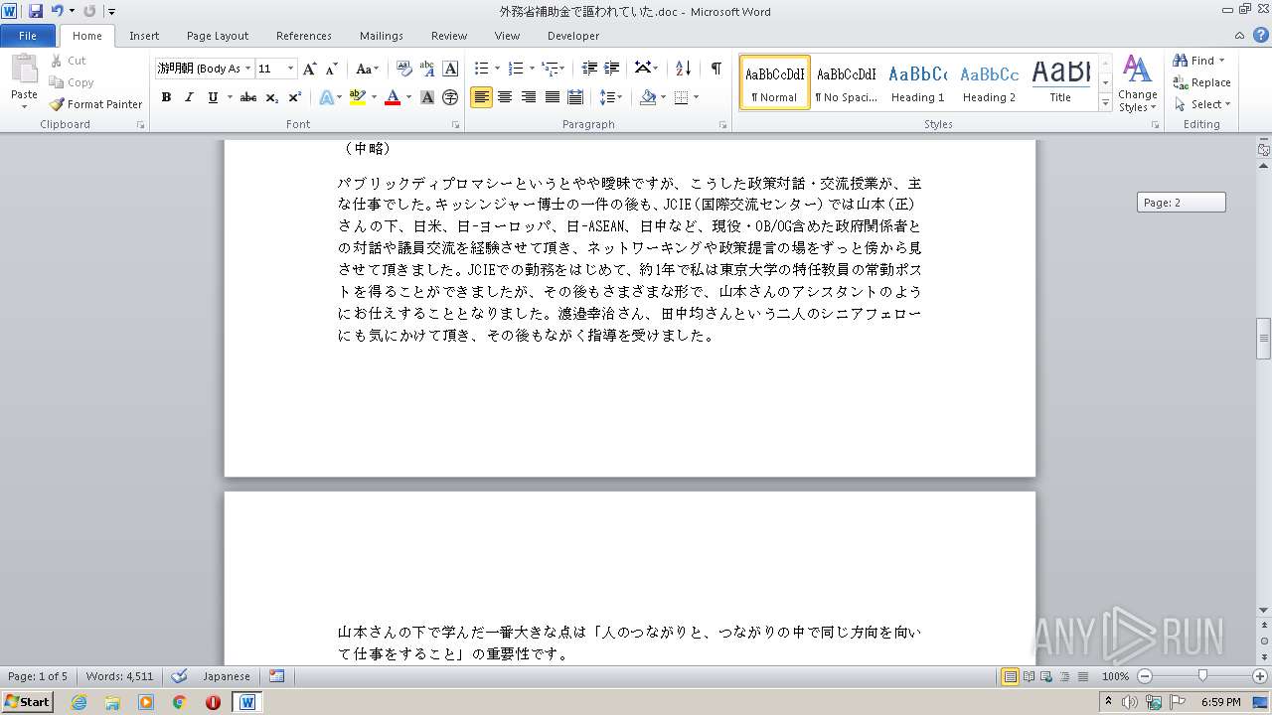Switch to the Review tab
The height and width of the screenshot is (715, 1272).
[x=449, y=35]
